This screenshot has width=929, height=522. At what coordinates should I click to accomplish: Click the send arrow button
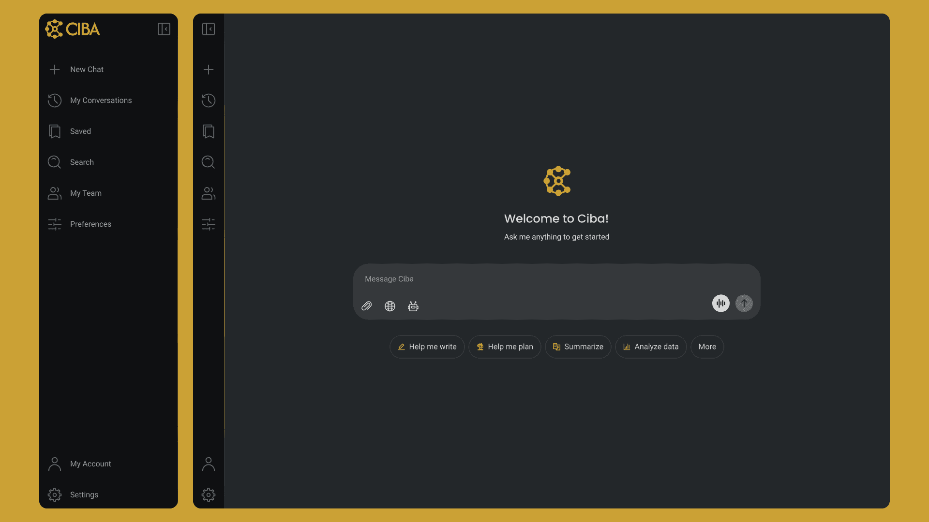[744, 304]
